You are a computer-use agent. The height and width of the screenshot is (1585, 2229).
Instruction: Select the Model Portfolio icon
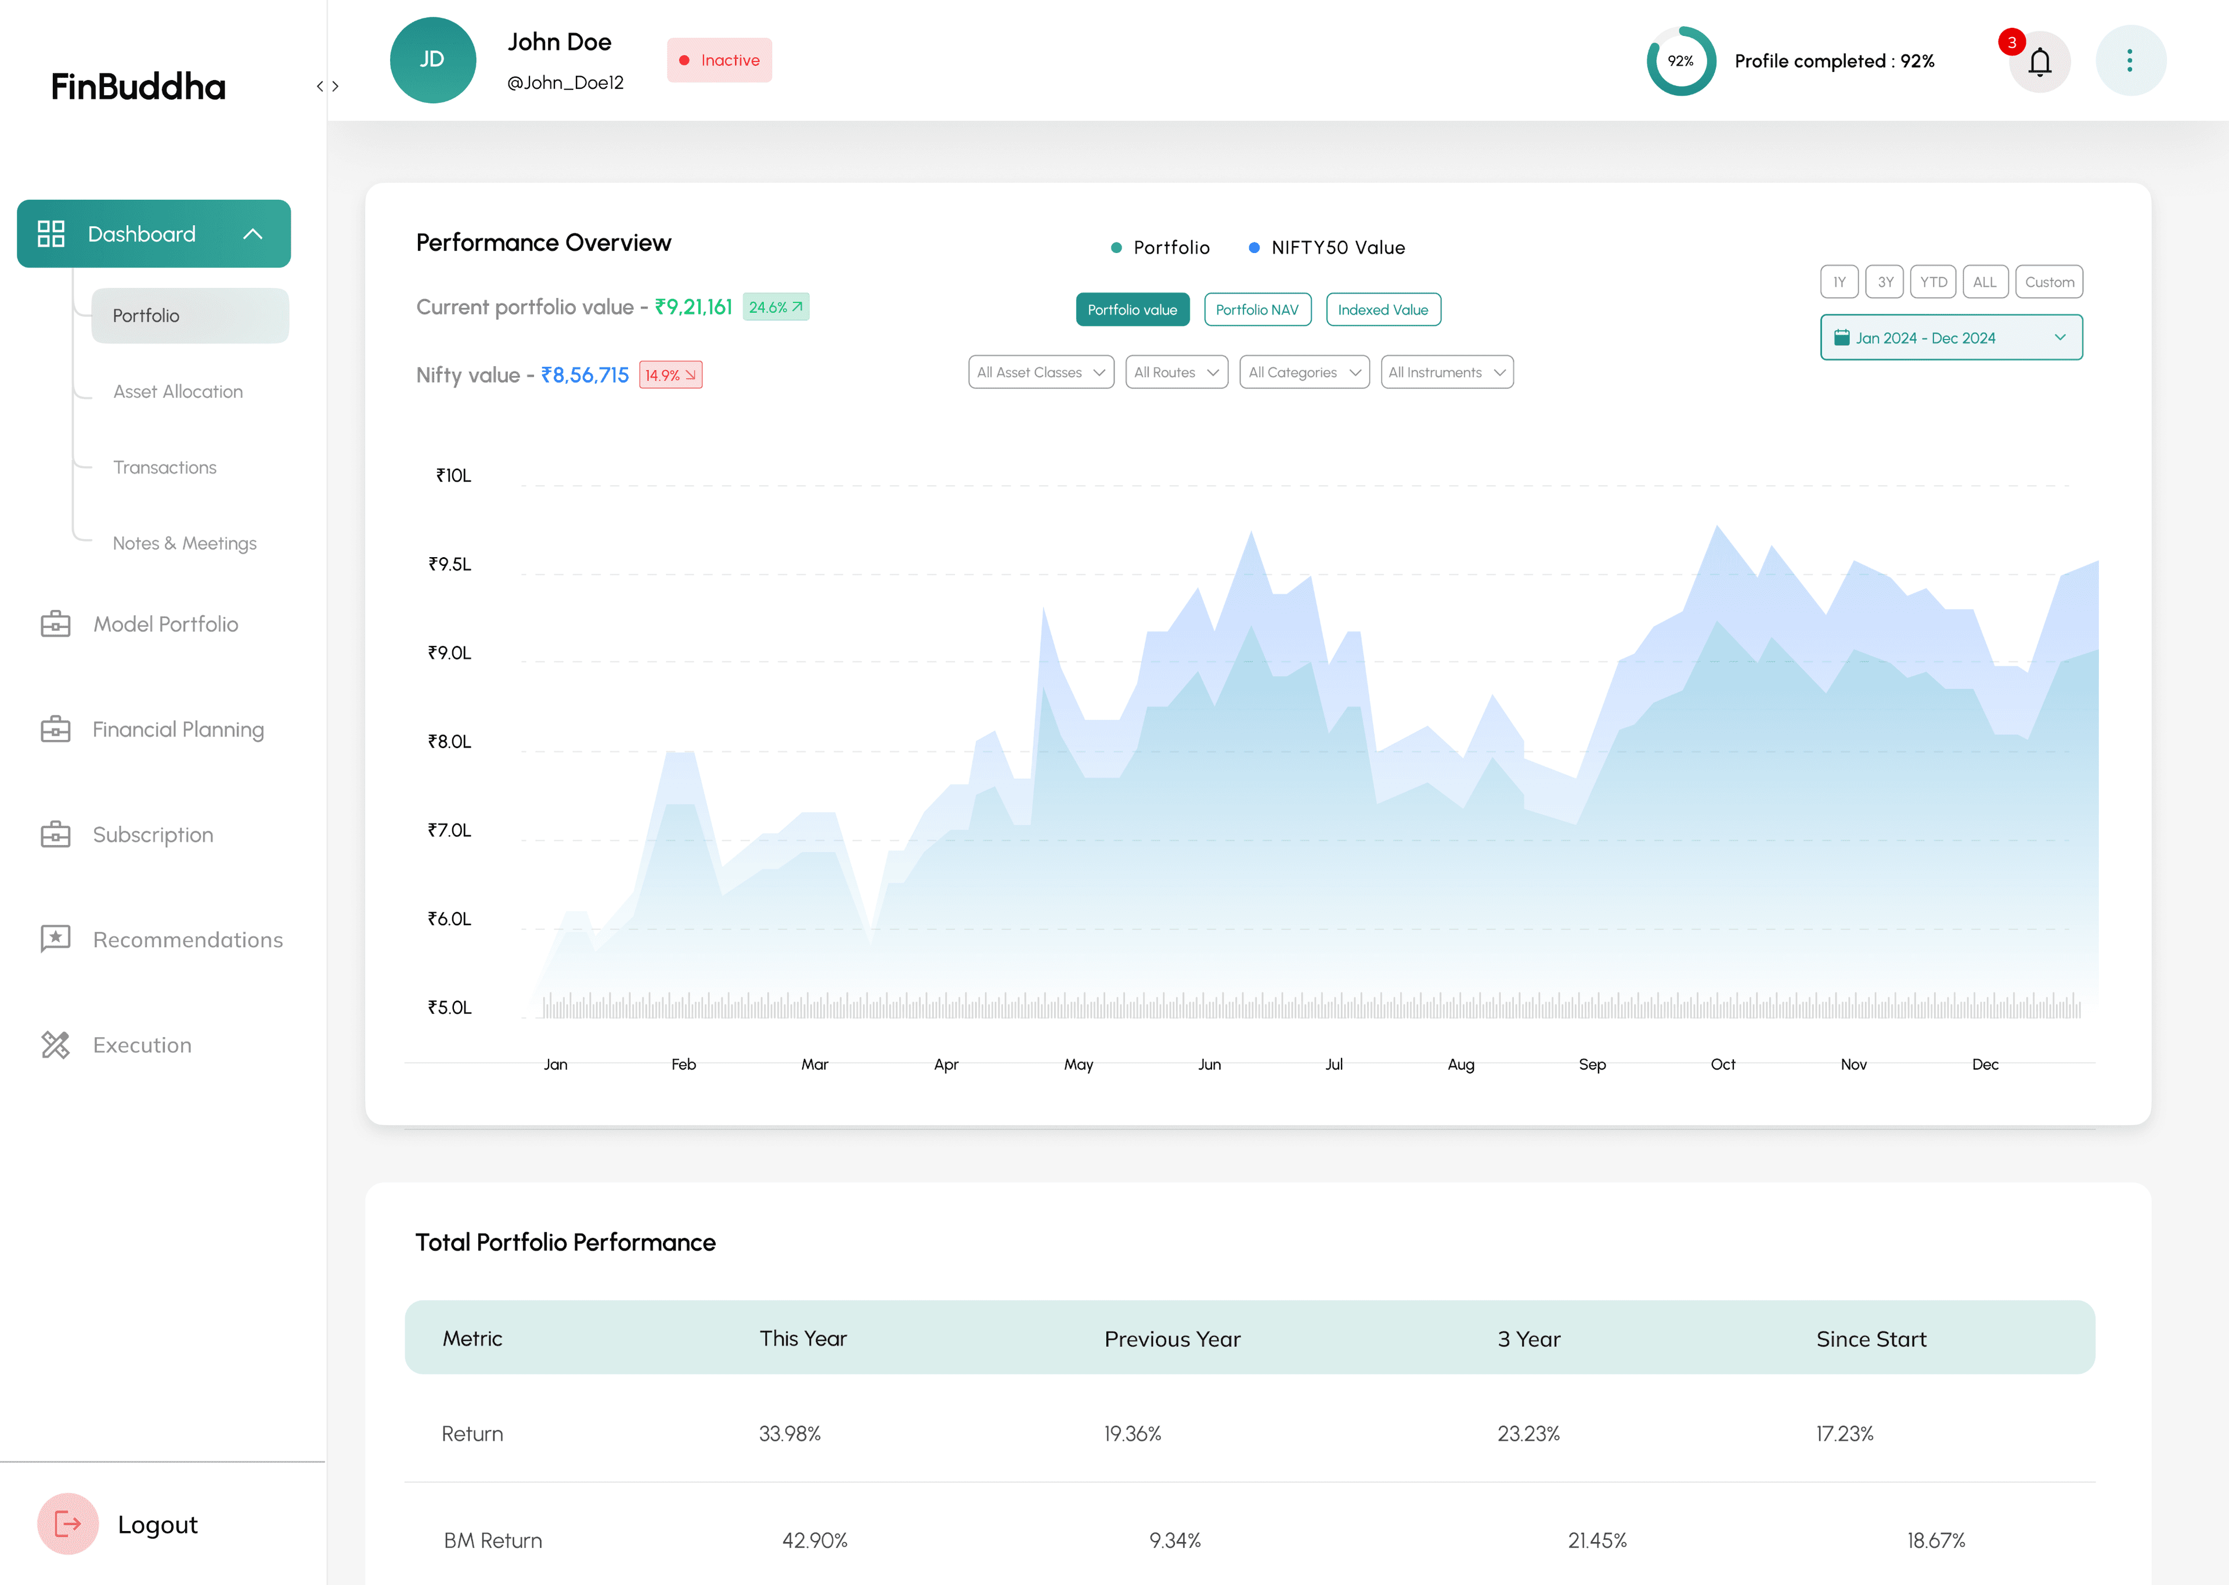(56, 624)
